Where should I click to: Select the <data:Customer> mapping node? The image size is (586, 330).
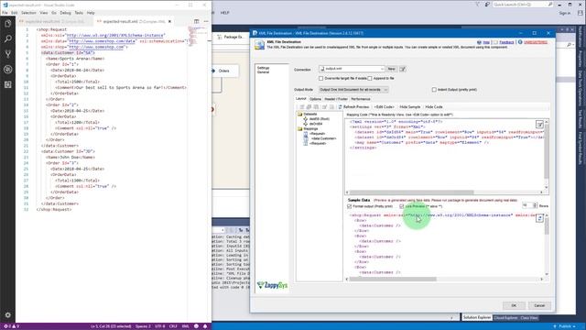323,138
